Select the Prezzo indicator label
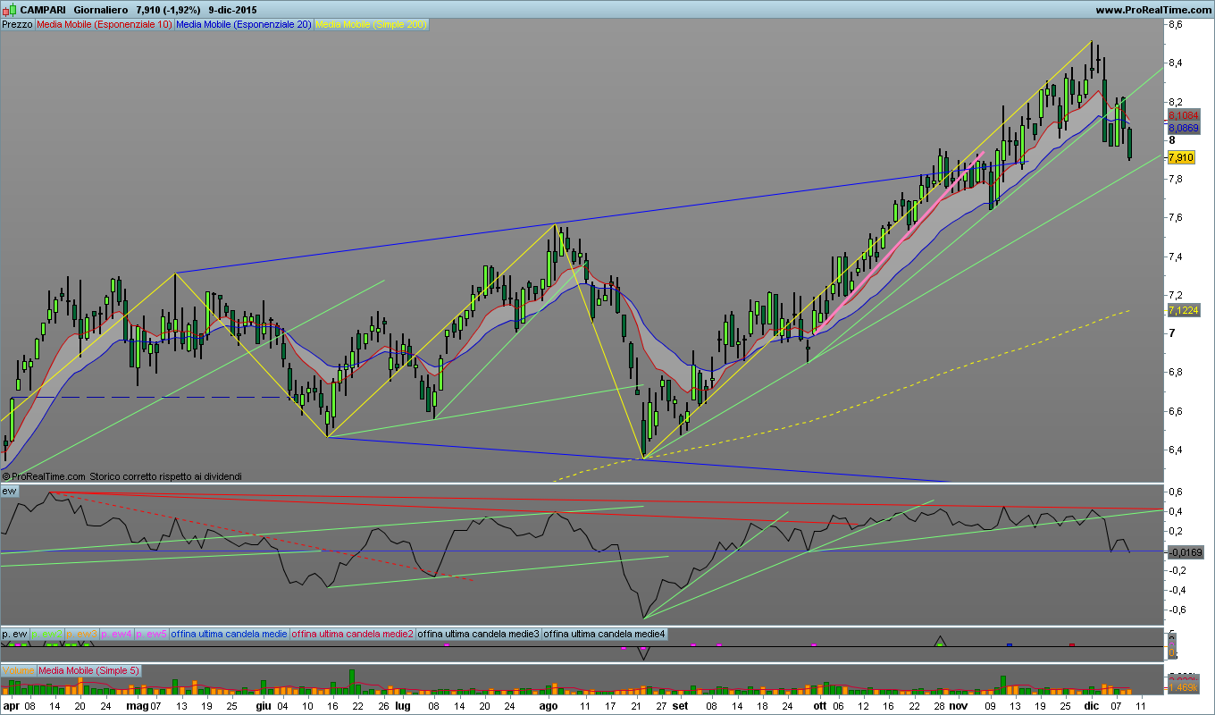This screenshot has height=715, width=1215. point(17,25)
